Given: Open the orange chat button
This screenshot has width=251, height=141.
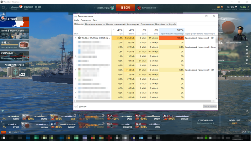Looking at the screenshot, I should pyautogui.click(x=3, y=132).
